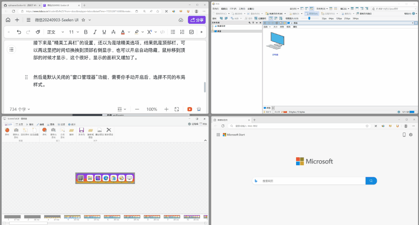This screenshot has width=419, height=225.
Task: Toggle bold formatting in the document toolbar
Action: pos(86,32)
